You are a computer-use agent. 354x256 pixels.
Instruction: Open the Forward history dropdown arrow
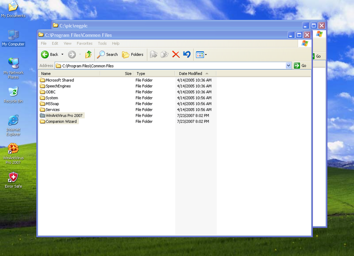(80, 55)
